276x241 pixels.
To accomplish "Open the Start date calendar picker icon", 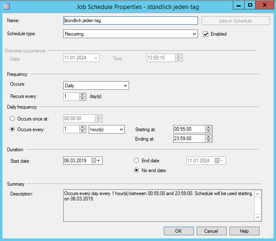I will 94,161.
